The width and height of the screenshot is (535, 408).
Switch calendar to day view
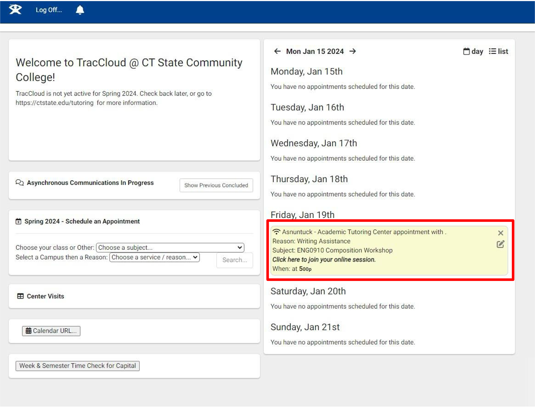[x=473, y=51]
